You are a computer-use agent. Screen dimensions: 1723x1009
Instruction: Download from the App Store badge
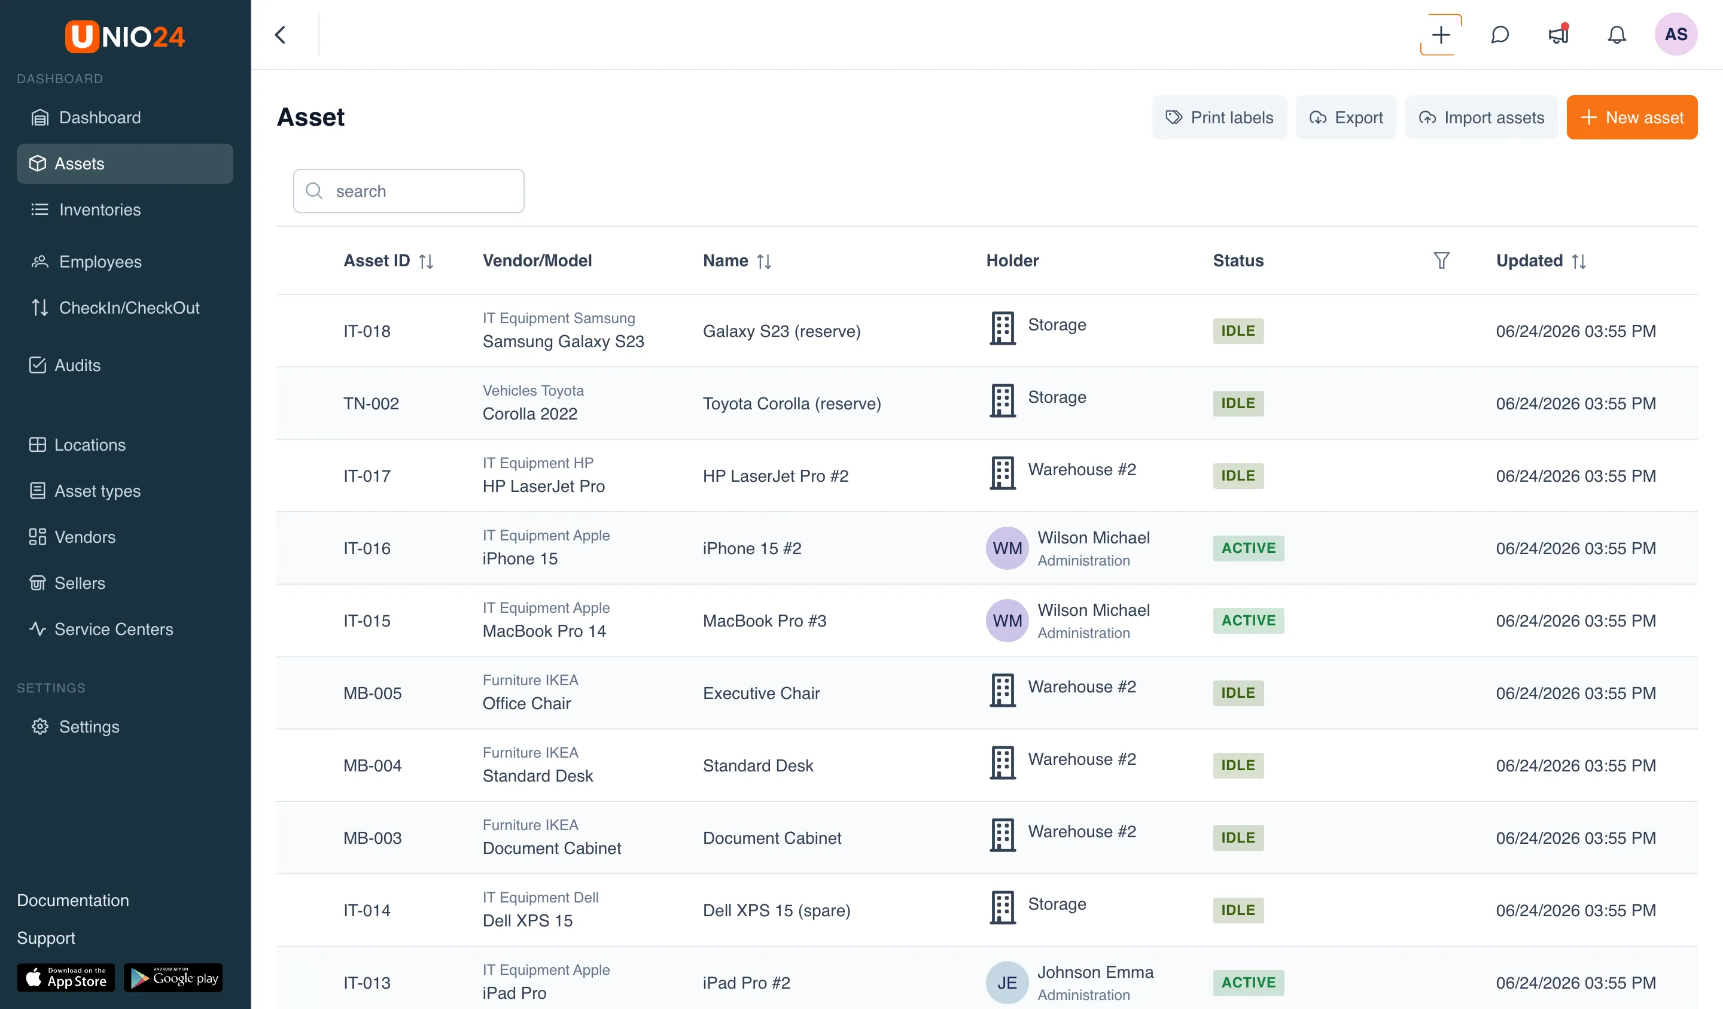[66, 977]
